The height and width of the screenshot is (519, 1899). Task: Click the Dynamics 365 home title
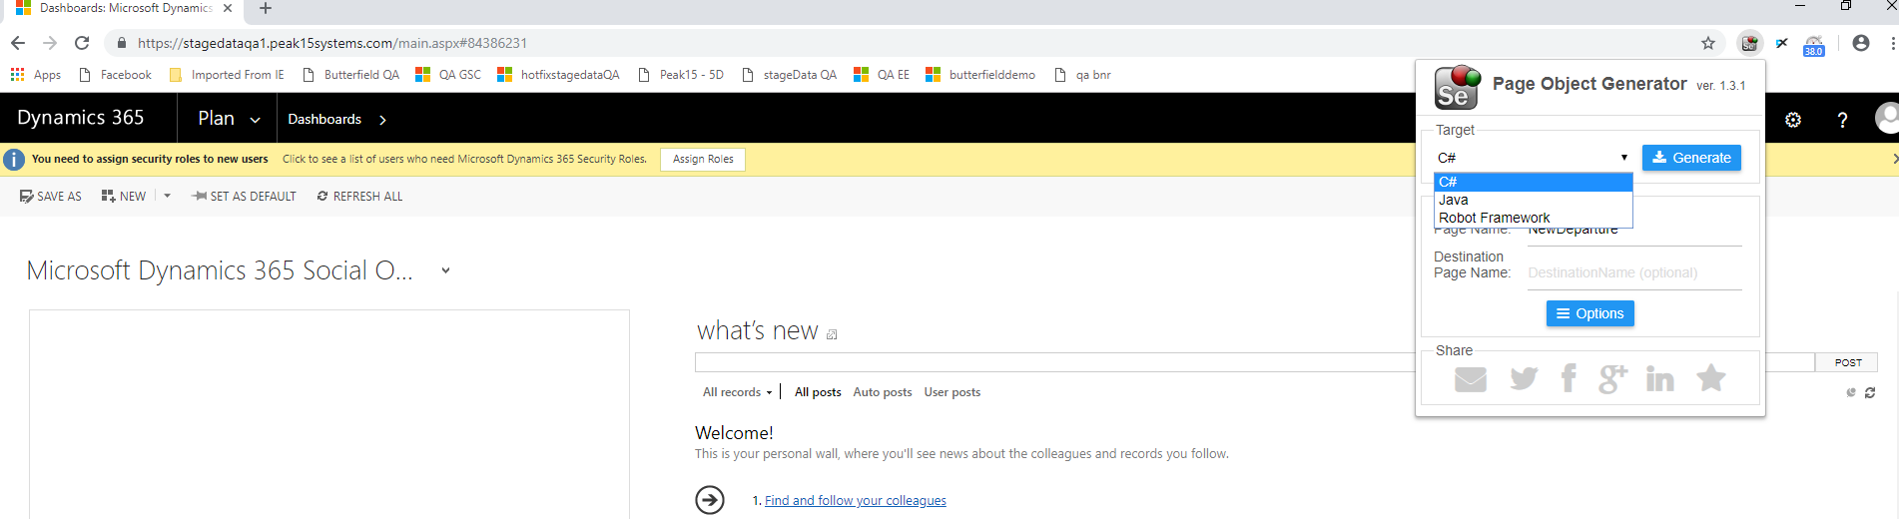pyautogui.click(x=81, y=118)
